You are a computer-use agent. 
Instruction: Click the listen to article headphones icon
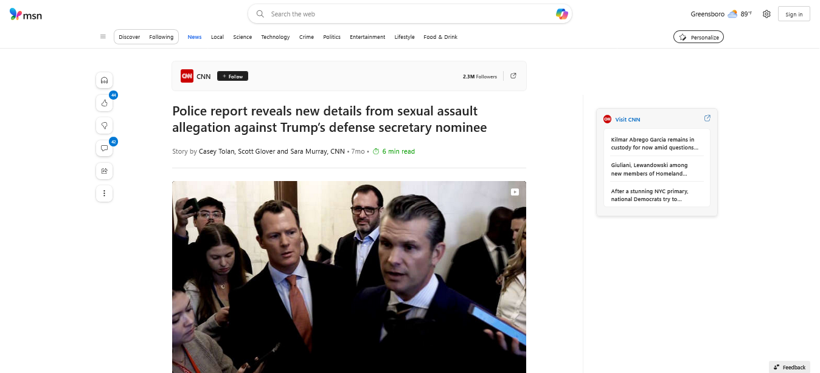coord(104,80)
